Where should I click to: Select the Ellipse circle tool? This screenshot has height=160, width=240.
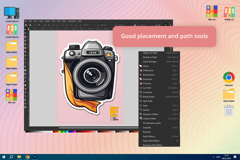[x=25, y=40]
